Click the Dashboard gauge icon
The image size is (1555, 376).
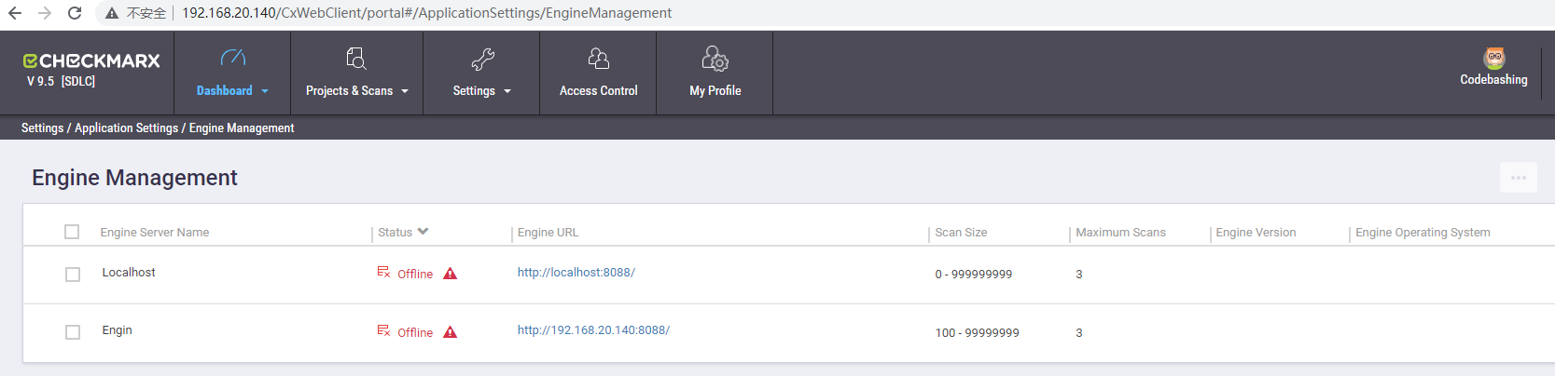[x=232, y=59]
